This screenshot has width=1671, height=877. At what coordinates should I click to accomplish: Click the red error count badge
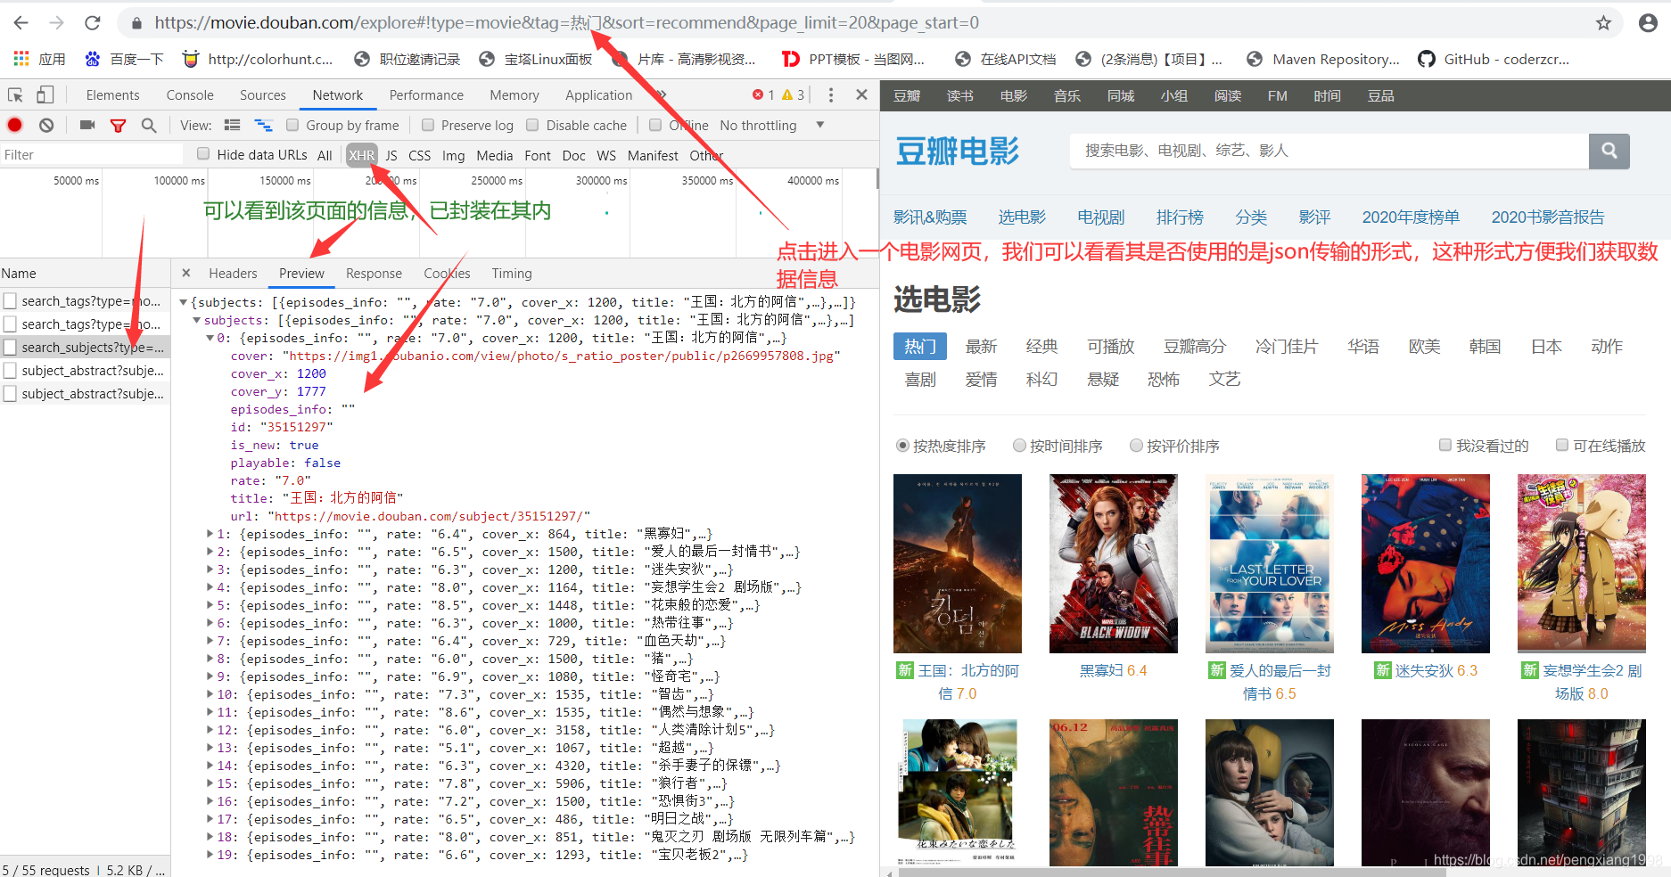[763, 95]
